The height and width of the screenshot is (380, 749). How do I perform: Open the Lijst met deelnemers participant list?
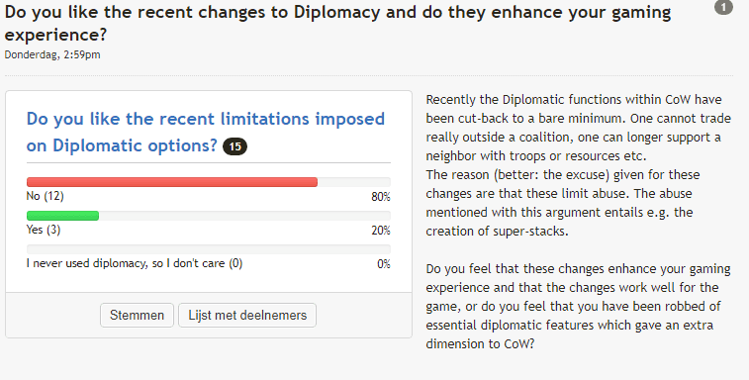point(247,315)
